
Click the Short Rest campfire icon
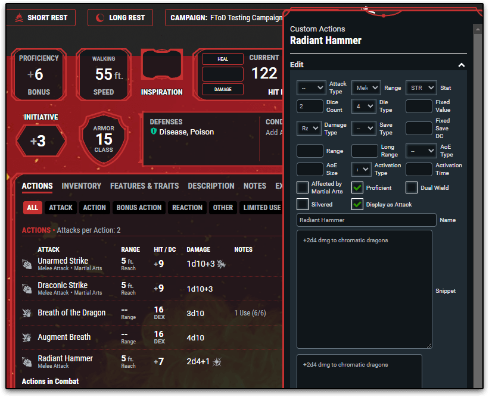pyautogui.click(x=19, y=18)
